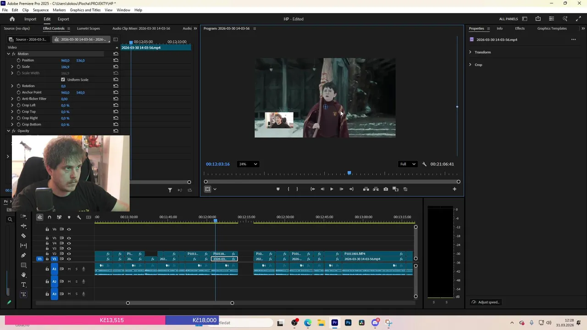Click Adjust speed quick action

coord(486,302)
